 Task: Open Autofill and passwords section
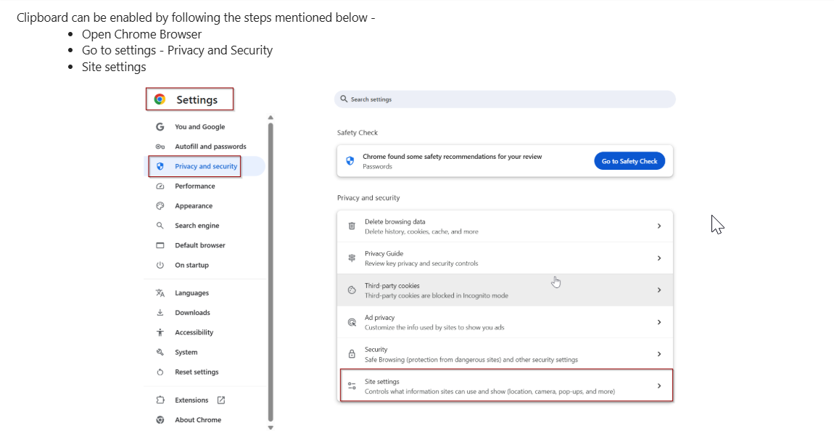tap(210, 147)
